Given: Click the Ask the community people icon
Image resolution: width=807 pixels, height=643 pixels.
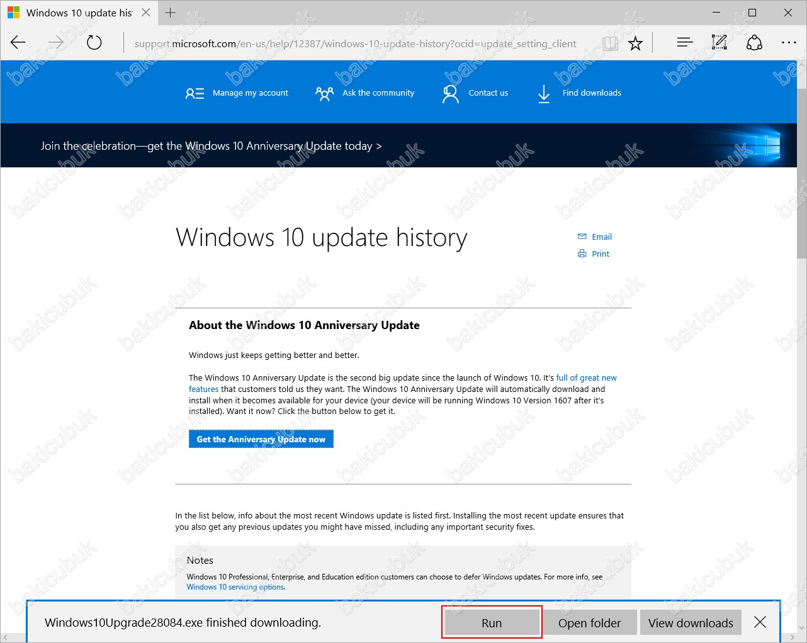Looking at the screenshot, I should [x=324, y=94].
